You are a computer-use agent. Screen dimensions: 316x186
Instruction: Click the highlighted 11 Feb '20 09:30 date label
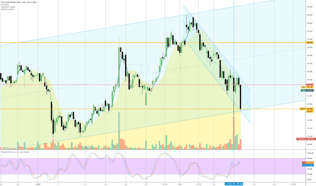point(234,184)
